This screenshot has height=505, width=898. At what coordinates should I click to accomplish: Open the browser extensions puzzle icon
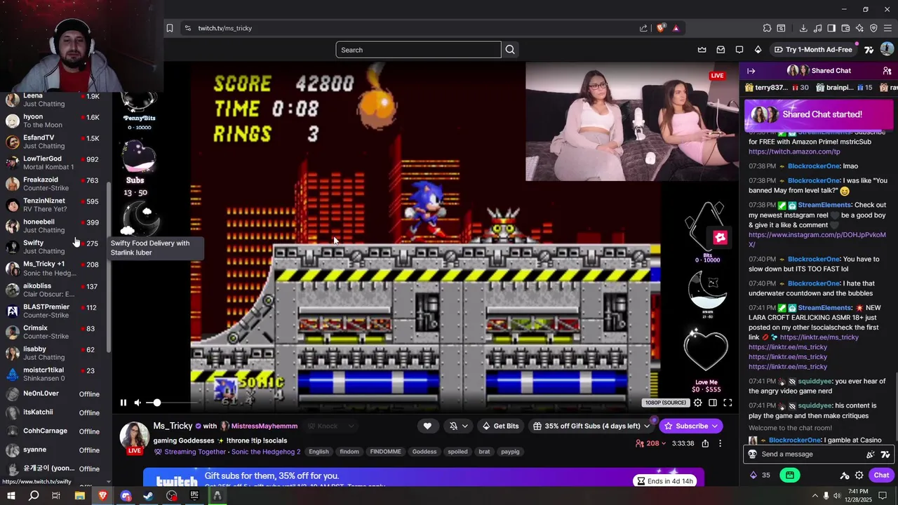click(767, 28)
